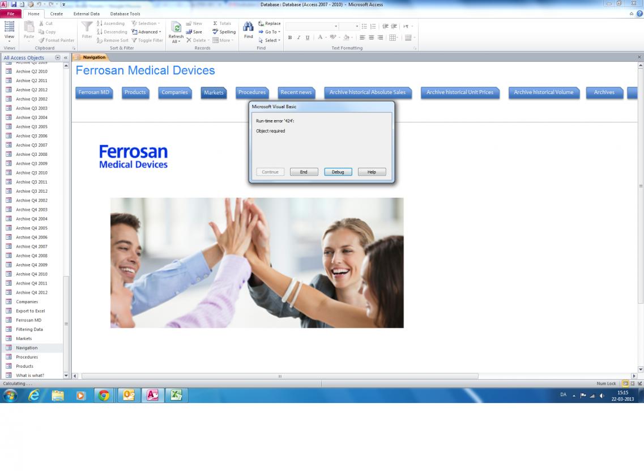644x471 pixels.
Task: Click End in the error dialog
Action: 304,172
